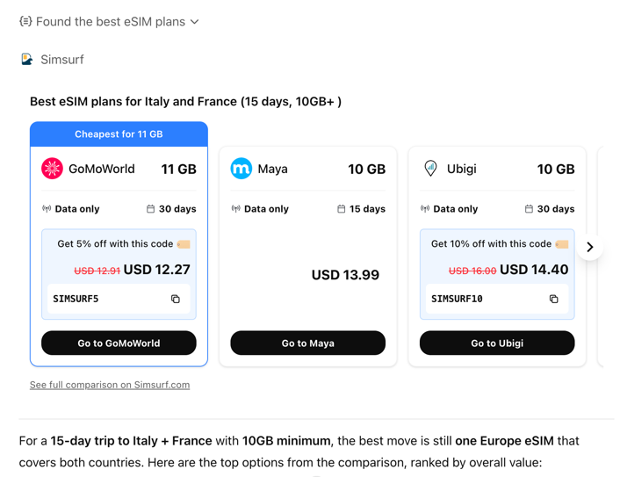Click the signal icon beside GoMoWorld Data only
Image resolution: width=620 pixels, height=477 pixels.
[47, 209]
